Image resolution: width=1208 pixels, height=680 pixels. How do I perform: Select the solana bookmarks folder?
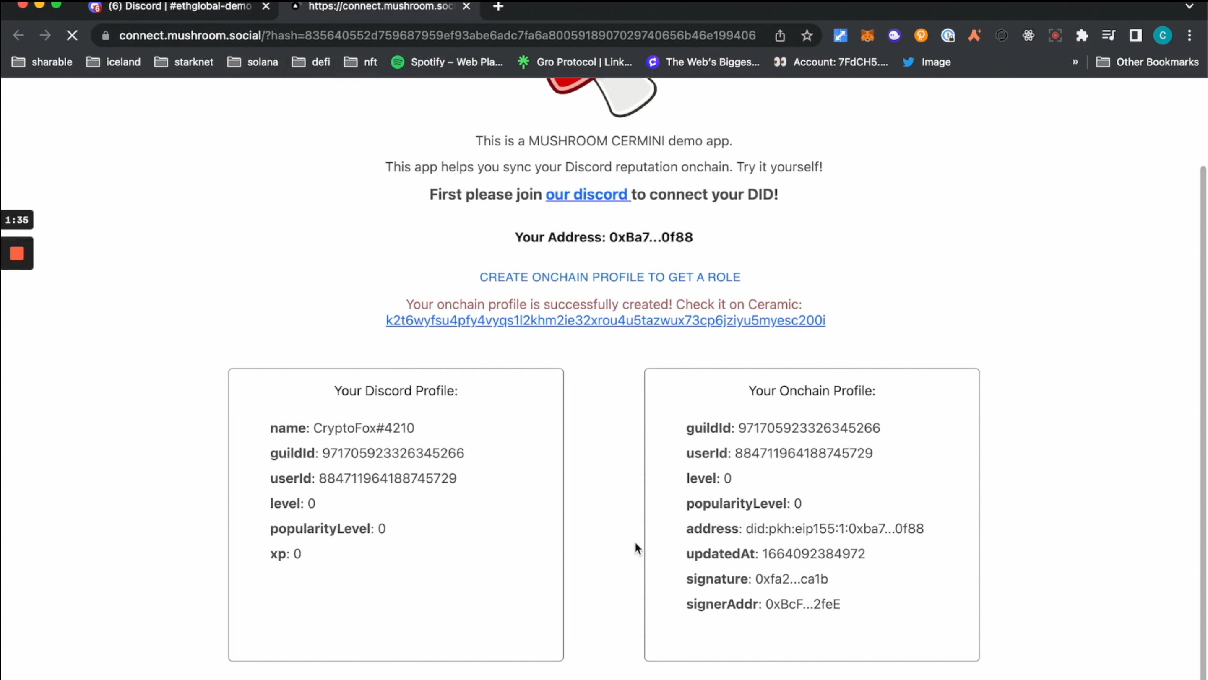[x=261, y=61]
